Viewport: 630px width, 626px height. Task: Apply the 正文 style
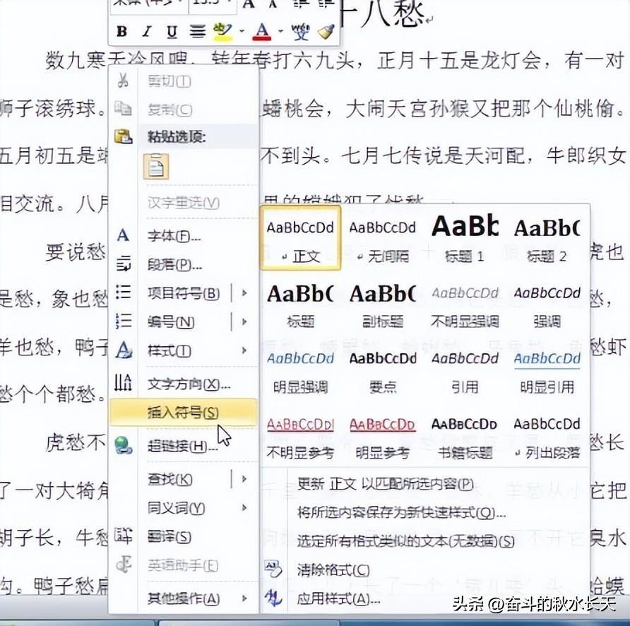tap(301, 238)
